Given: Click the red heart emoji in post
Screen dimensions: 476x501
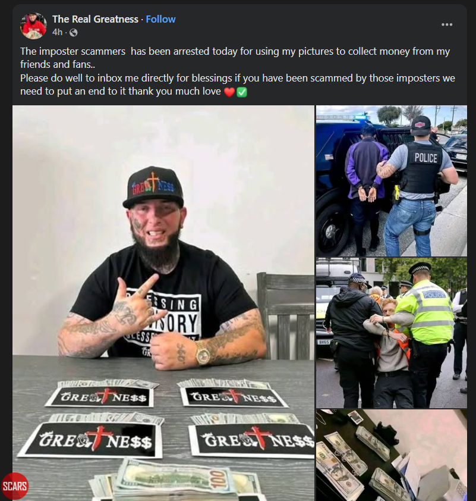Looking at the screenshot, I should 229,92.
